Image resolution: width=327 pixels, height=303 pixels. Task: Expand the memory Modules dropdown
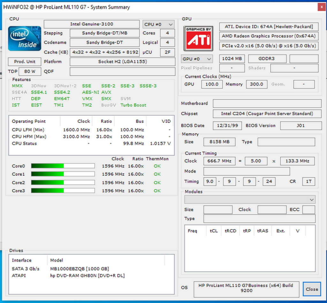click(x=311, y=199)
